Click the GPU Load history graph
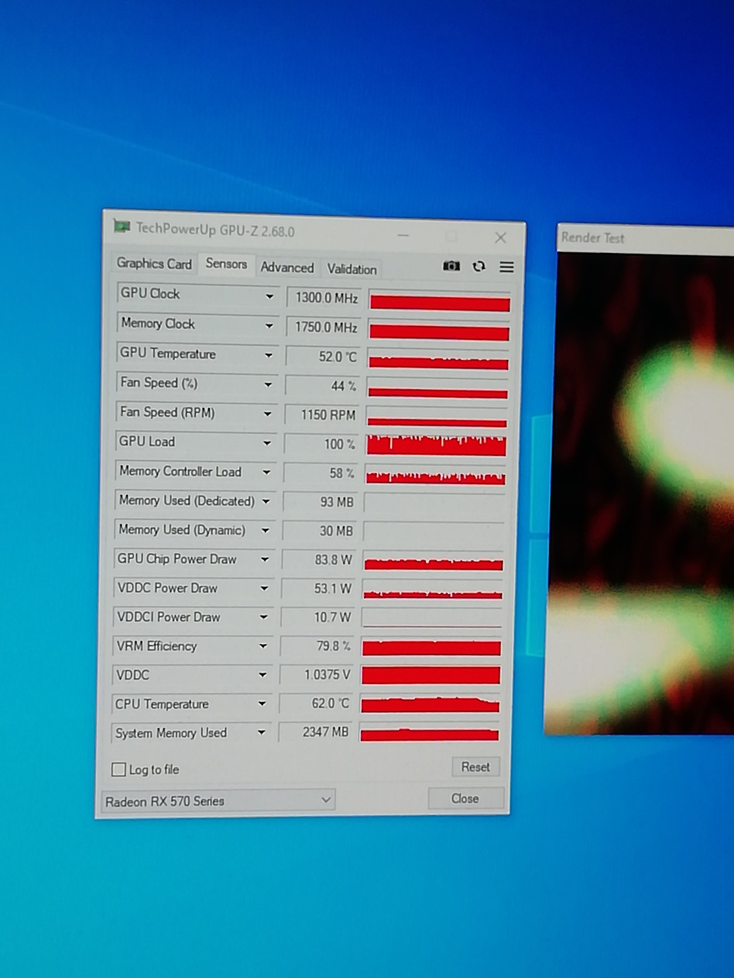This screenshot has width=734, height=978. pyautogui.click(x=437, y=445)
